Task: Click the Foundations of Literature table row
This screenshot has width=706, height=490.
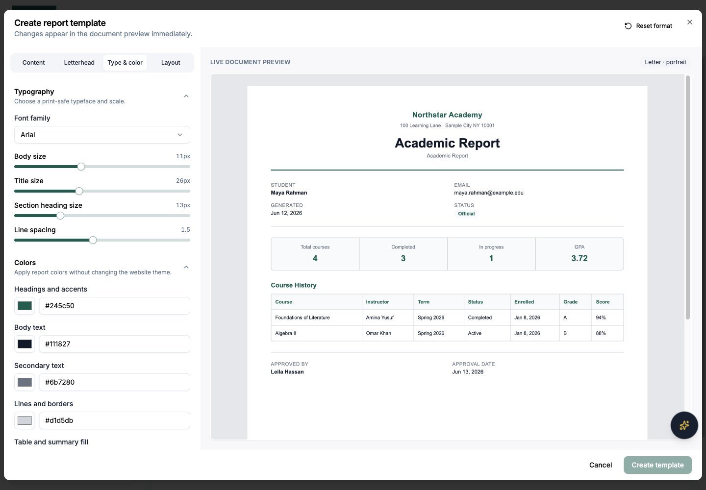Action: 447,318
